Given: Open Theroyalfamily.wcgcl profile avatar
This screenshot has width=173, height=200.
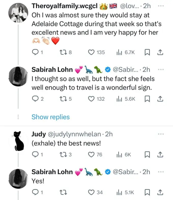Looking at the screenshot, I should (18, 13).
